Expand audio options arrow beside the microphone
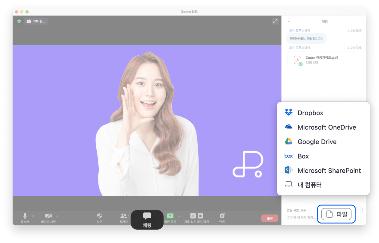 pos(33,216)
